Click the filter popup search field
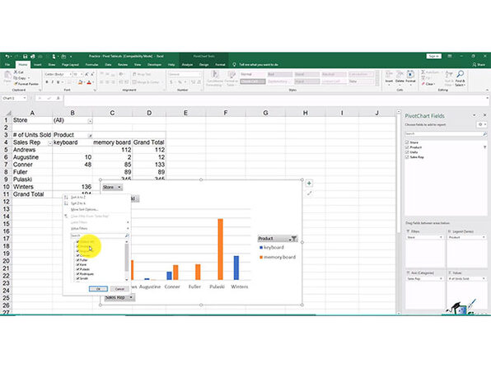 point(100,235)
